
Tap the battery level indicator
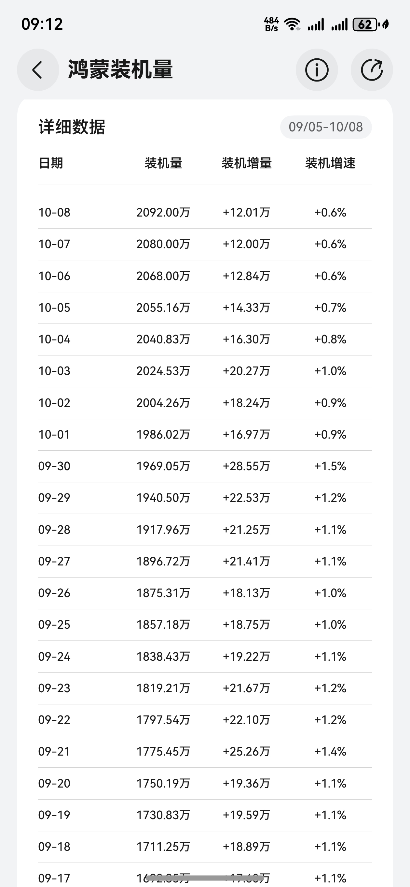pyautogui.click(x=365, y=24)
